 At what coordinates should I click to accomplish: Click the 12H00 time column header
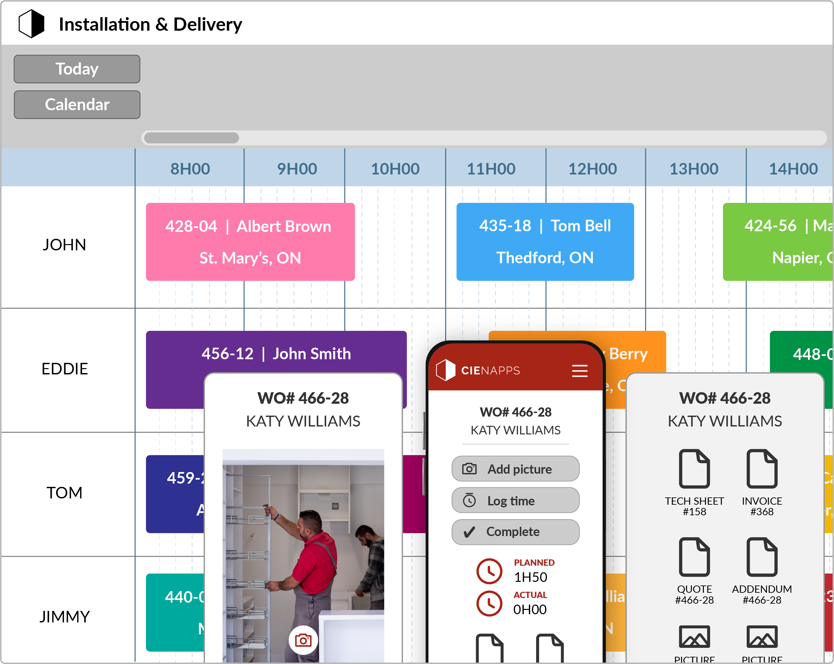pos(592,169)
